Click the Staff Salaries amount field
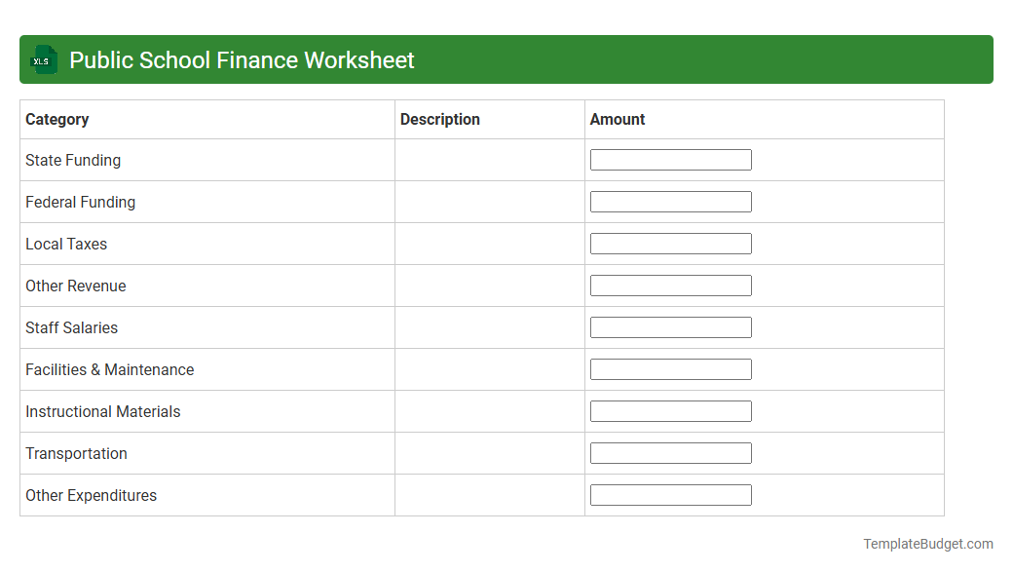Image resolution: width=1013 pixels, height=572 pixels. point(670,326)
